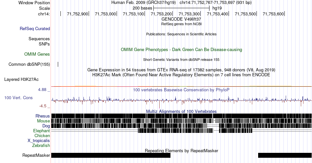Click the Elephant alignment label
Image resolution: width=312 pixels, height=163 pixels.
pyautogui.click(x=42, y=131)
